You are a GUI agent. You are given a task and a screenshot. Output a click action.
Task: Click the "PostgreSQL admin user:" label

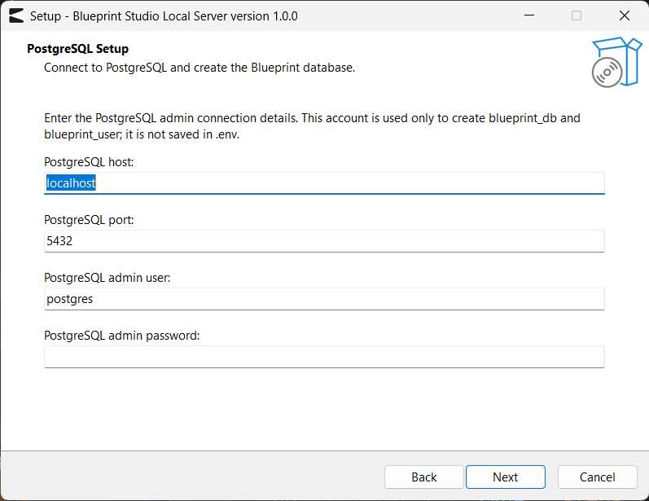(107, 278)
